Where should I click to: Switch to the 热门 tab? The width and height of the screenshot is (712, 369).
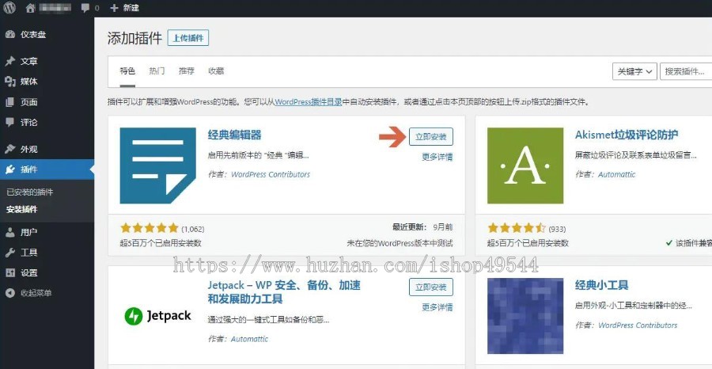point(157,71)
